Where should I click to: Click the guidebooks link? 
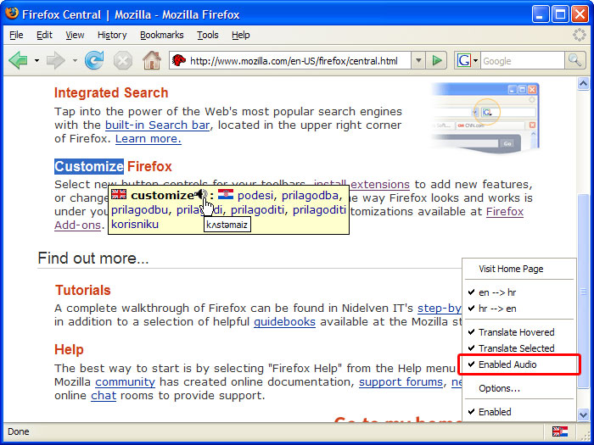pyautogui.click(x=284, y=321)
